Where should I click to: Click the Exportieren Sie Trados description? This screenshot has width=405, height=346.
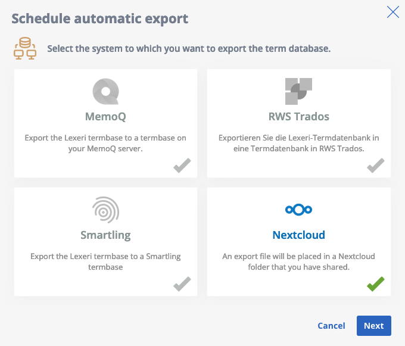tap(299, 144)
